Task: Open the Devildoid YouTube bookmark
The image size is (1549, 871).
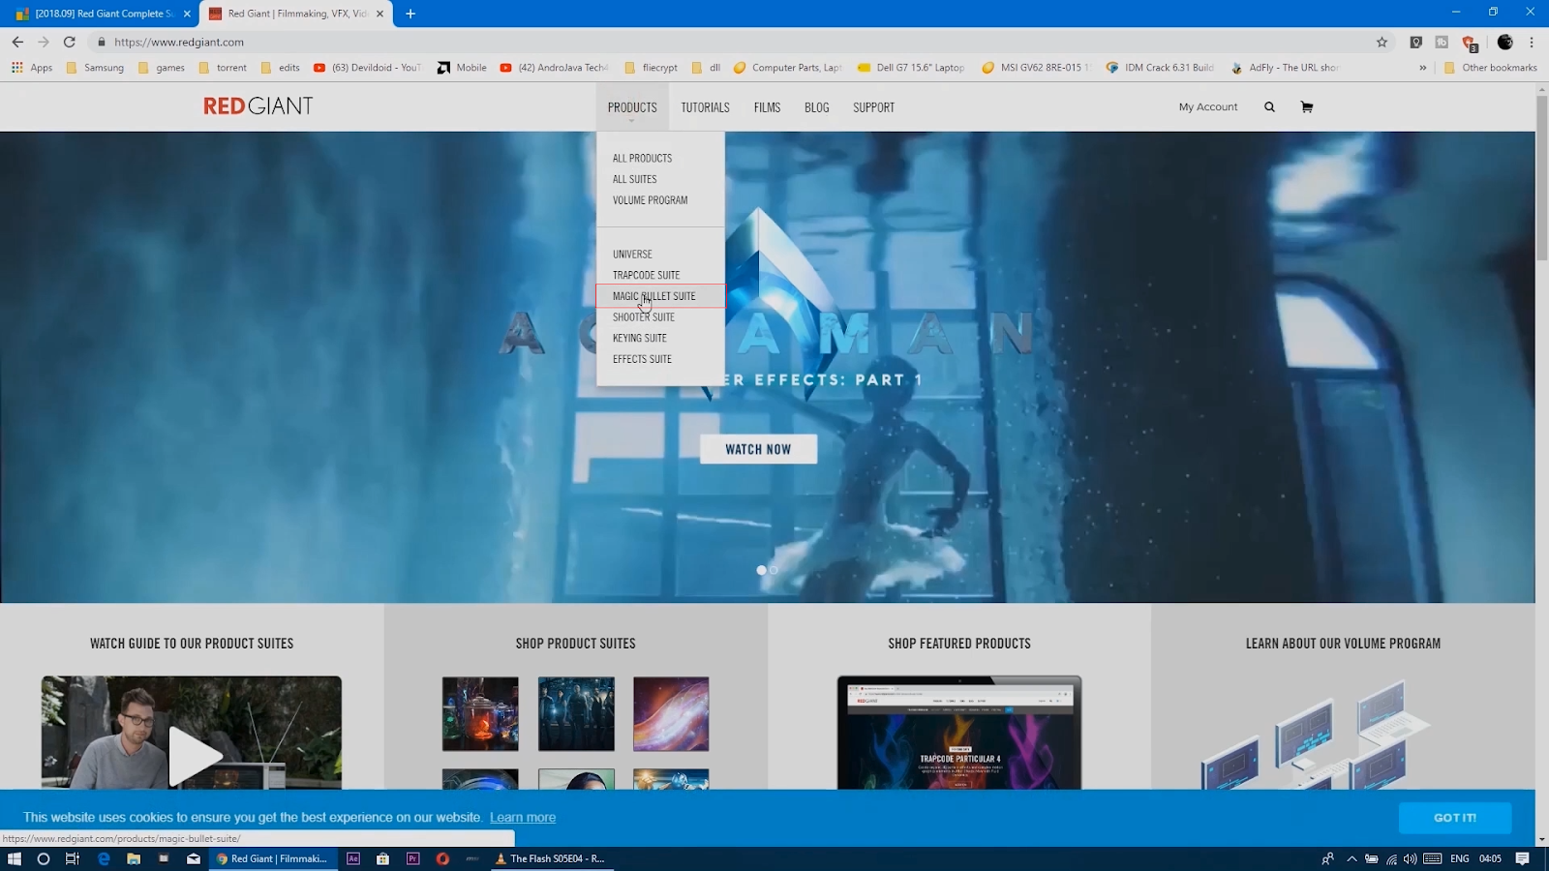Action: point(368,68)
